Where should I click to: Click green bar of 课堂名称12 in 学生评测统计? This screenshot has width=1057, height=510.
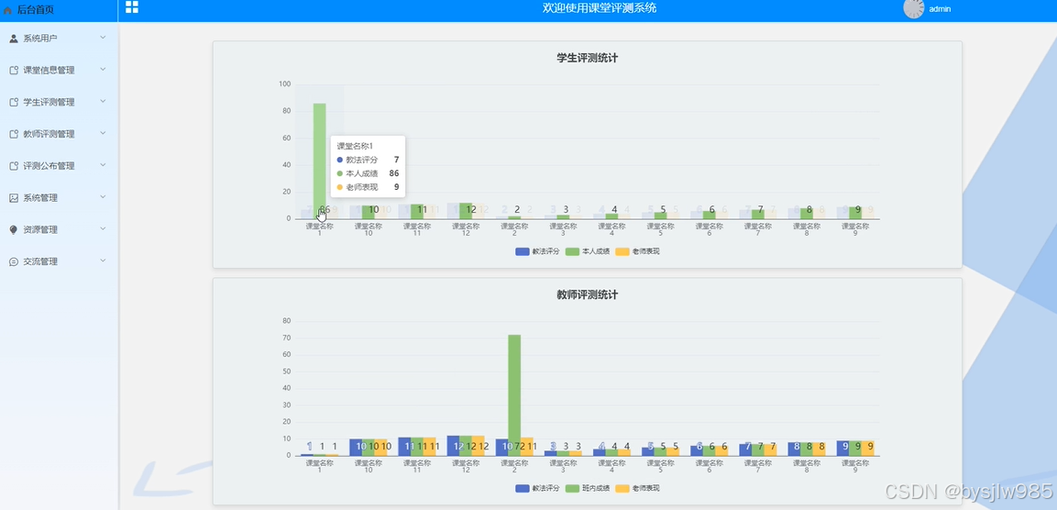click(x=466, y=210)
